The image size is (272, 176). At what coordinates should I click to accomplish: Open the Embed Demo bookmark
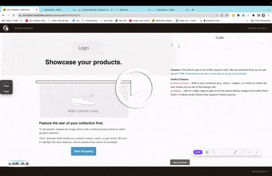click(x=90, y=20)
